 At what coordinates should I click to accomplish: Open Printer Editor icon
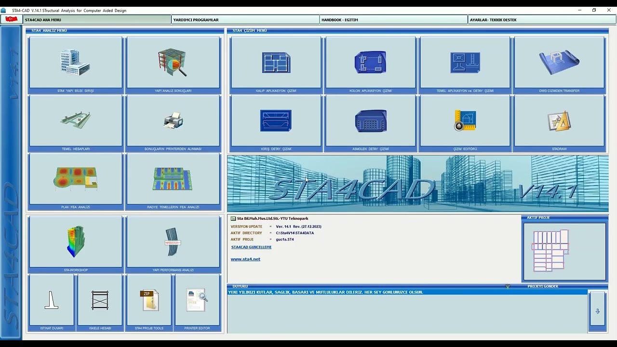[x=197, y=300]
